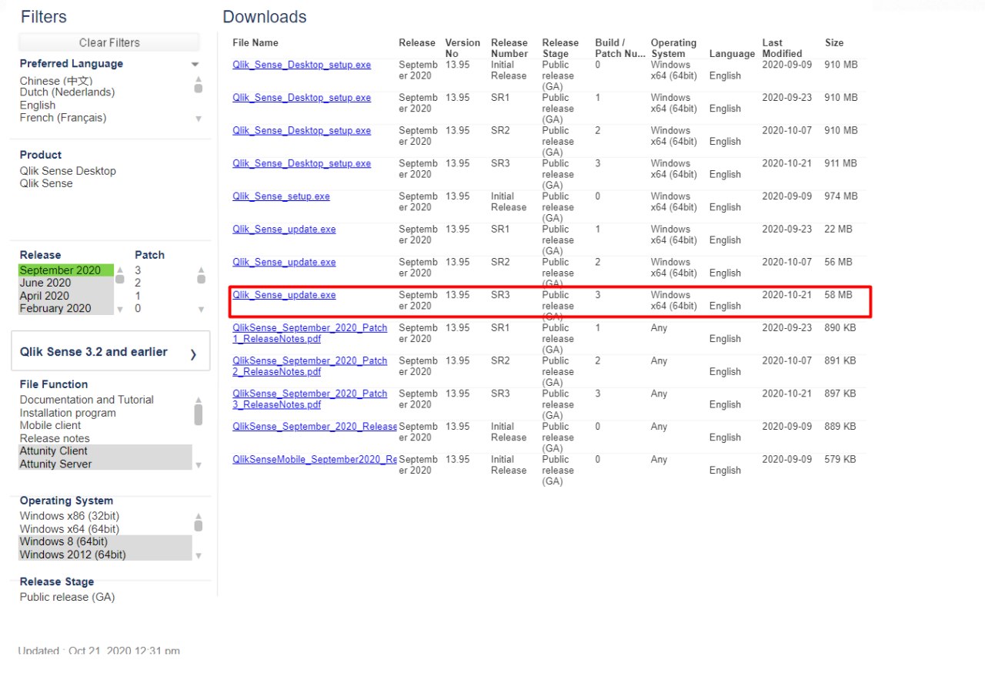Sort by the Last Modified column header

783,48
